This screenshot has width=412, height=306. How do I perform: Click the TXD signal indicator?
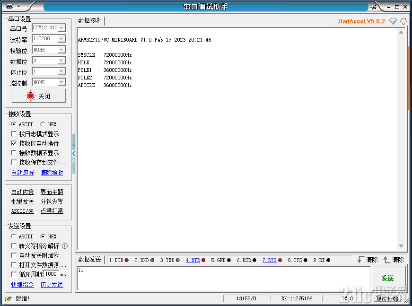coord(178,260)
